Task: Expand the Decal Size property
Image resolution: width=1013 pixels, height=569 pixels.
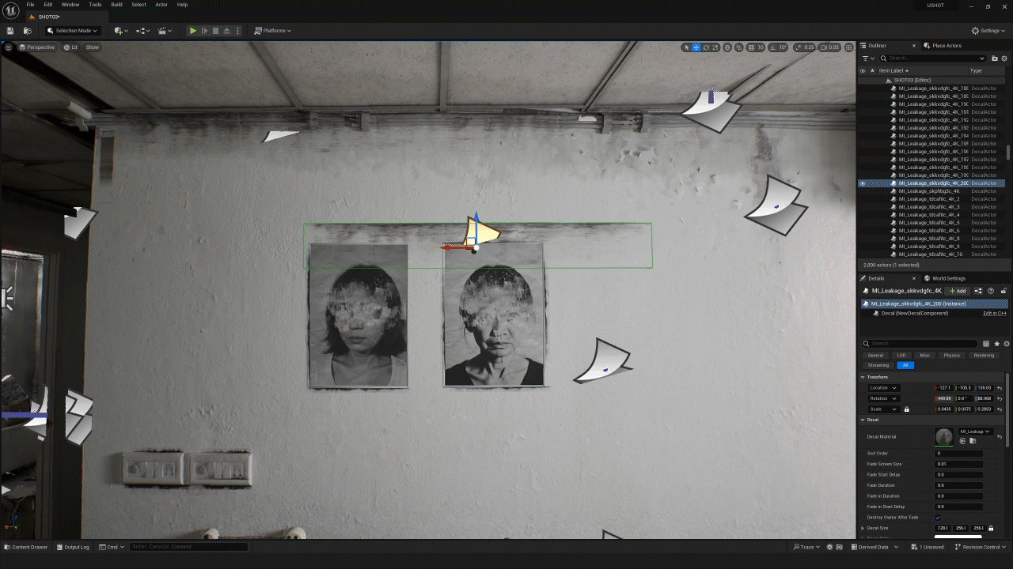Action: pyautogui.click(x=863, y=528)
